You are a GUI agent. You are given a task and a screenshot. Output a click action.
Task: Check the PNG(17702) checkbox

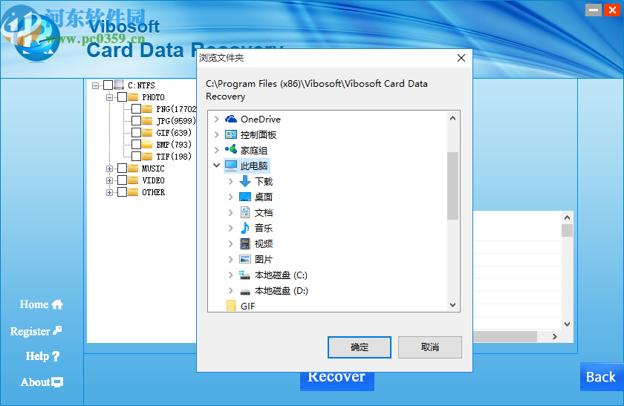point(137,108)
